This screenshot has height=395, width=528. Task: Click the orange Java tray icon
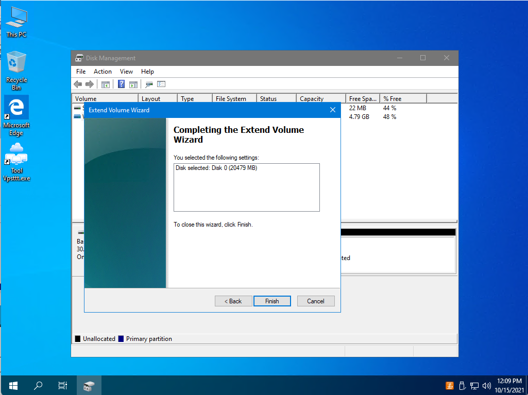coord(450,386)
